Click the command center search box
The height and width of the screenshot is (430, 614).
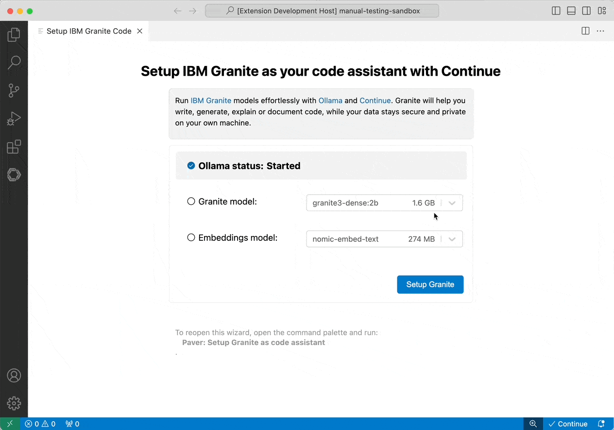pos(322,11)
